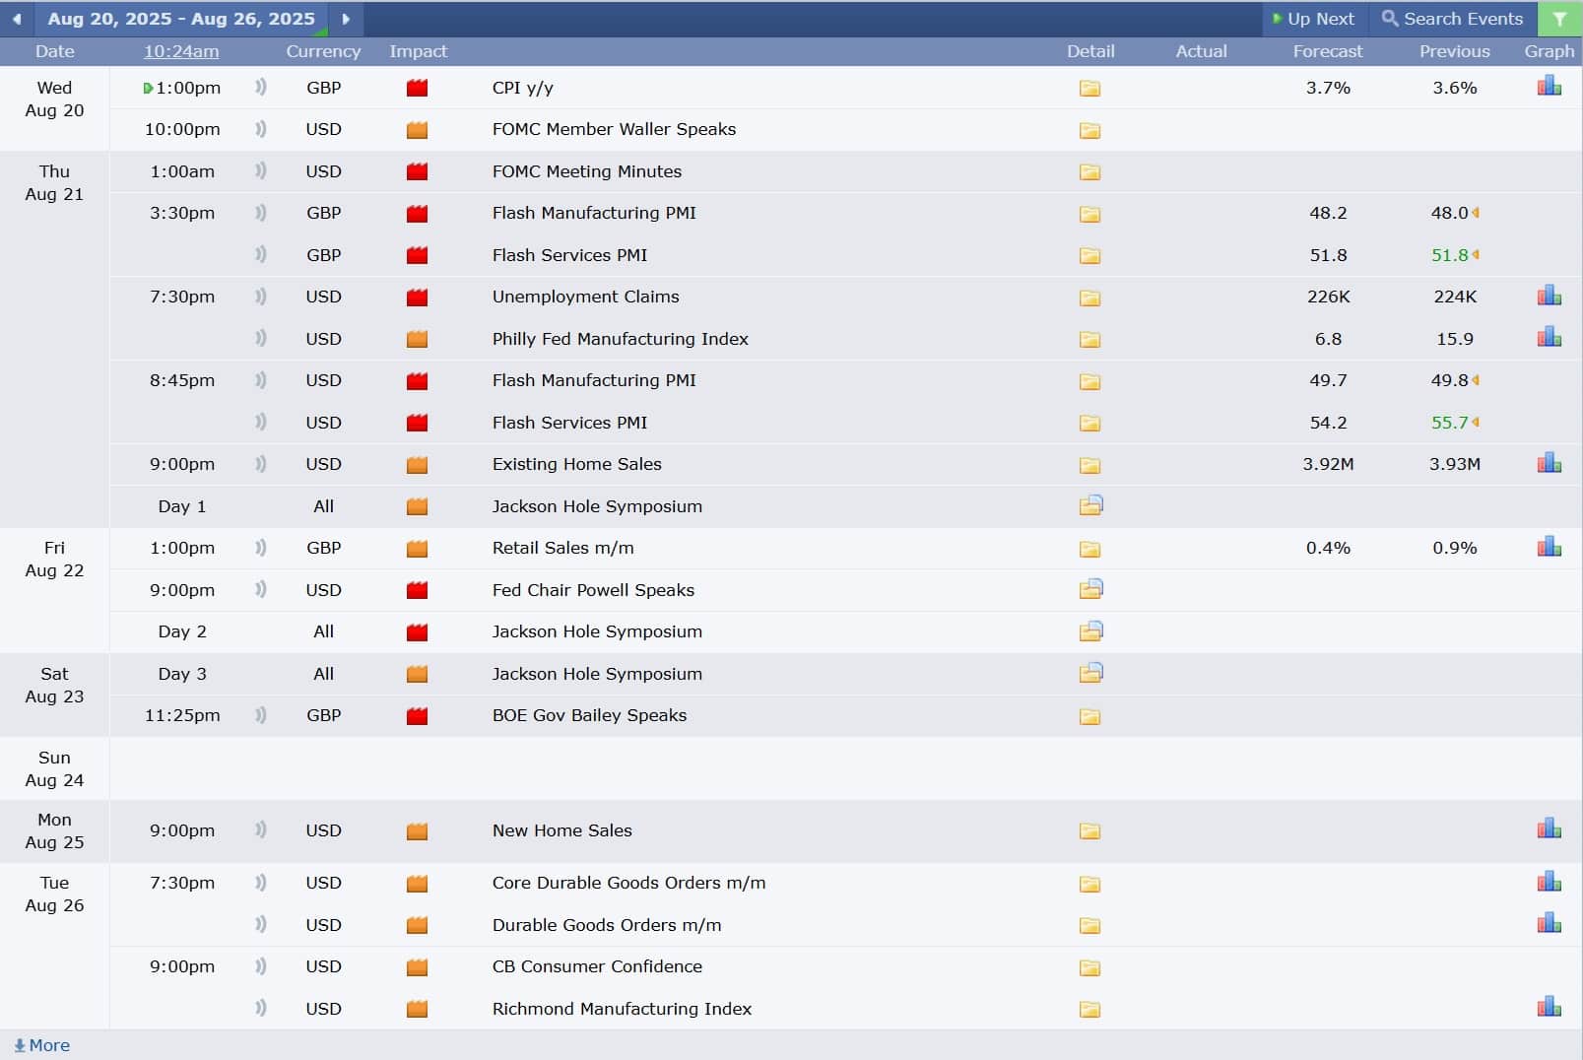1583x1060 pixels.
Task: Open detail for Jackson Hole Symposium Day 1
Action: click(x=1090, y=506)
